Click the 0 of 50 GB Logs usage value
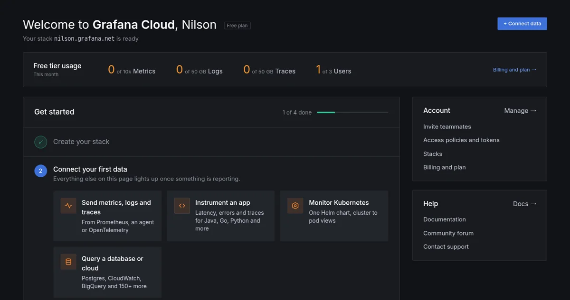Viewport: 570px width, 300px height. [x=199, y=70]
